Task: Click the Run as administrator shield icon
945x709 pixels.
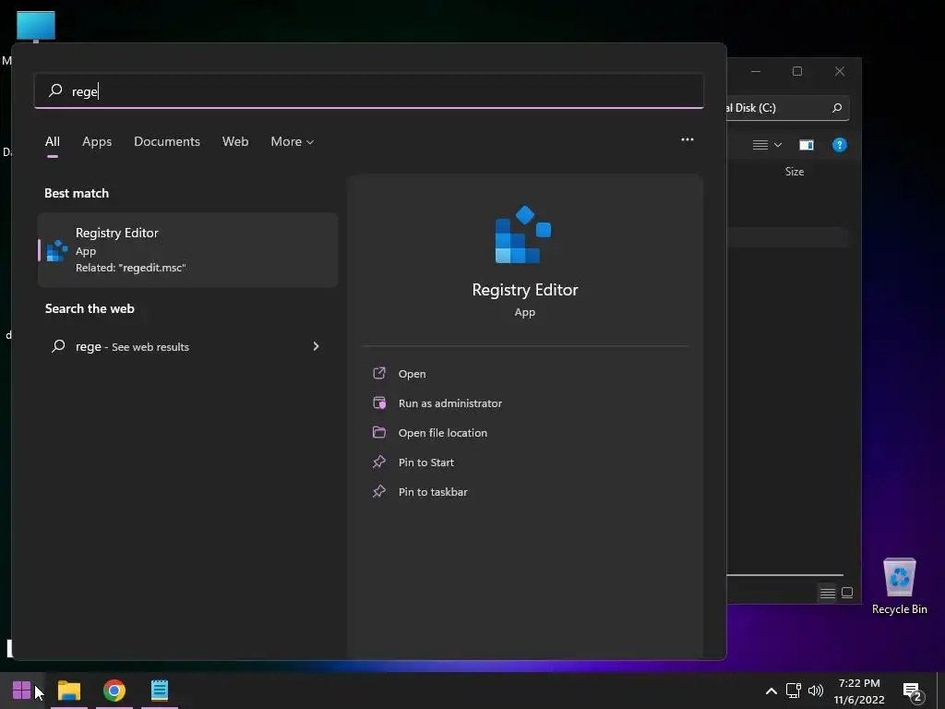Action: (379, 403)
